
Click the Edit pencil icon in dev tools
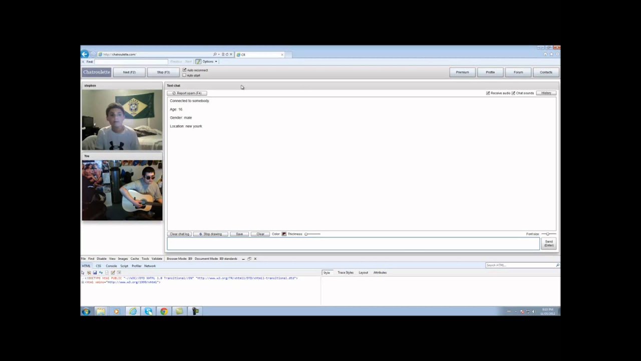tap(113, 272)
